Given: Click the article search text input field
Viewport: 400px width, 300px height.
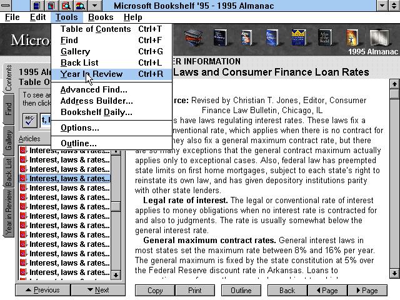Looking at the screenshot, I should [x=46, y=120].
